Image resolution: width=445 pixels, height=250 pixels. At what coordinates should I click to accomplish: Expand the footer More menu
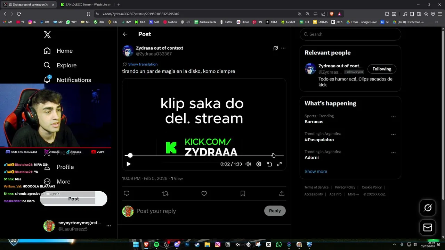[354, 194]
